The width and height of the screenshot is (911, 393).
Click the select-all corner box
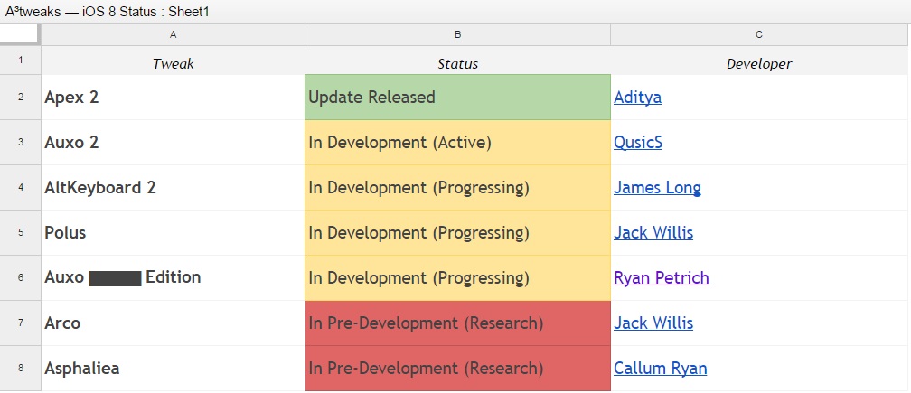20,34
